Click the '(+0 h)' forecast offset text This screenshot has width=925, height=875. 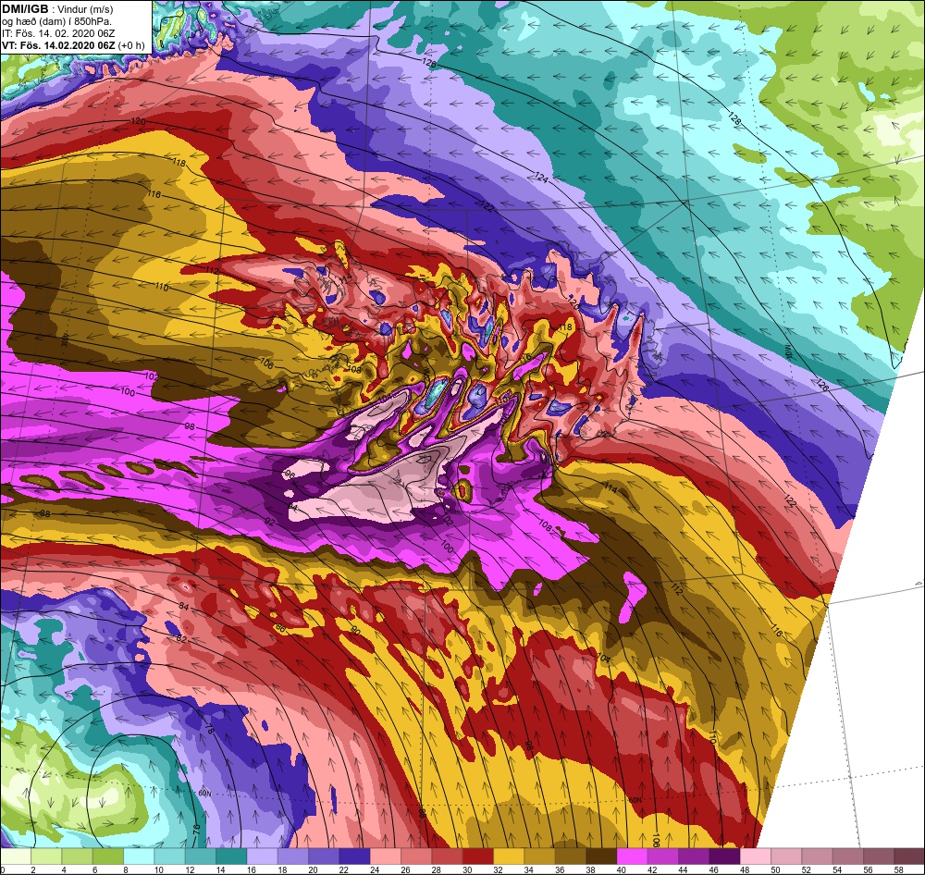coord(131,45)
